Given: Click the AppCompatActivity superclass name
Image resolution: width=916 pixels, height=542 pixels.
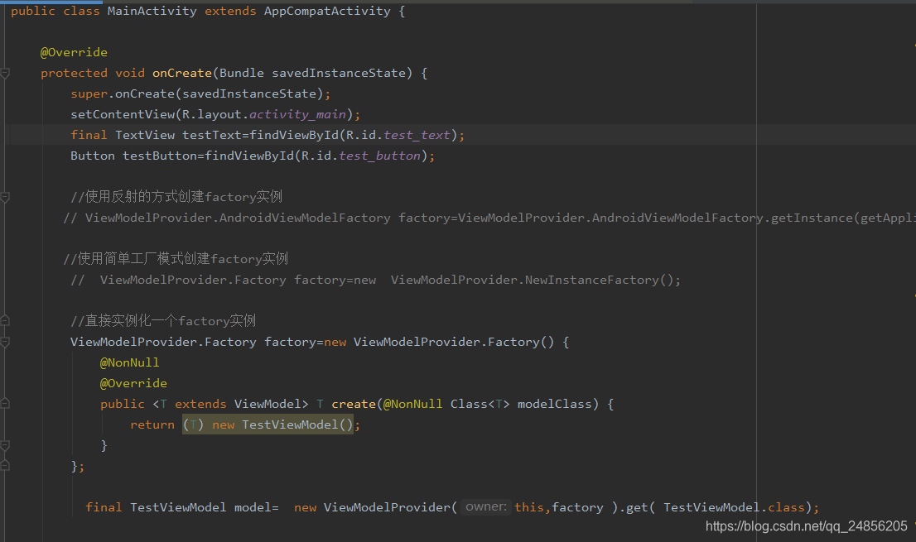Looking at the screenshot, I should 326,11.
